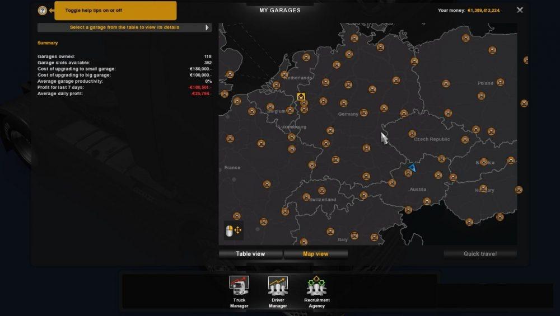The height and width of the screenshot is (316, 560).
Task: Select the highlighted yellow headquarters garage marker
Action: [301, 97]
